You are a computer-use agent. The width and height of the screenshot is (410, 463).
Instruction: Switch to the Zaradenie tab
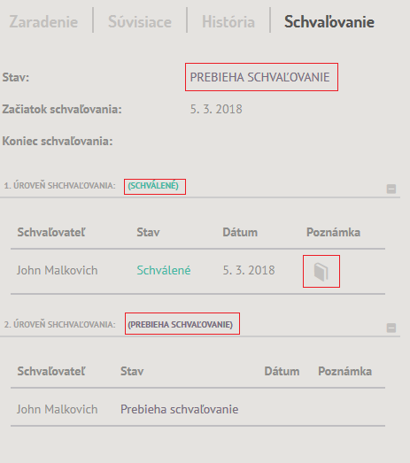pos(43,22)
